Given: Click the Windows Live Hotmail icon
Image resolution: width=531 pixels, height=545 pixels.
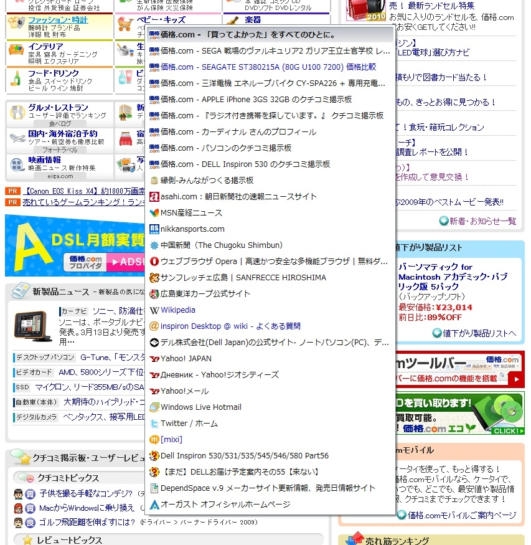Looking at the screenshot, I should click(154, 407).
